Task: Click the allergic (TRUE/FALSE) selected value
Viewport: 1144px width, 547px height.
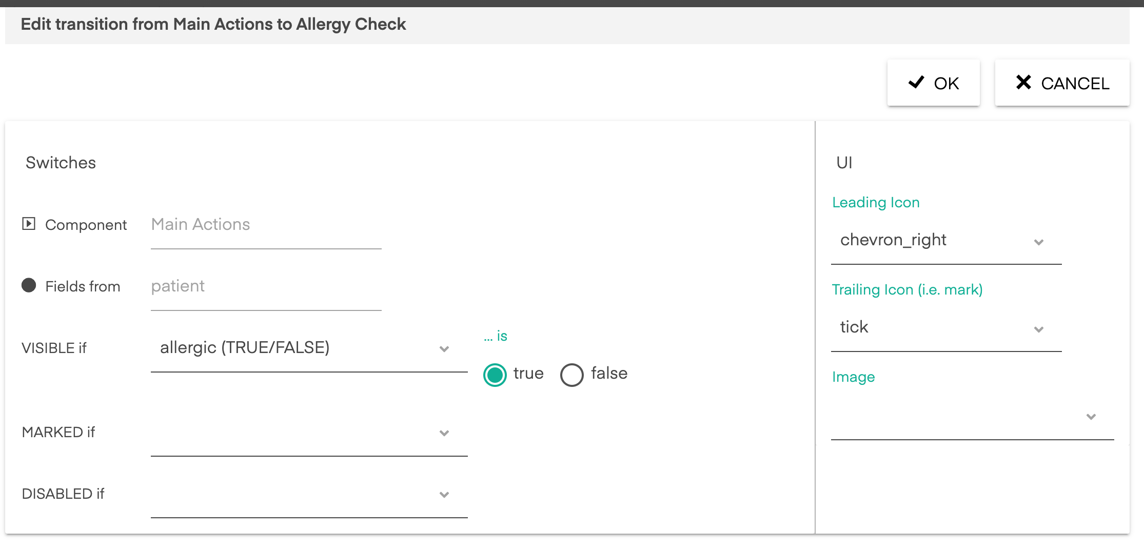Action: 245,347
